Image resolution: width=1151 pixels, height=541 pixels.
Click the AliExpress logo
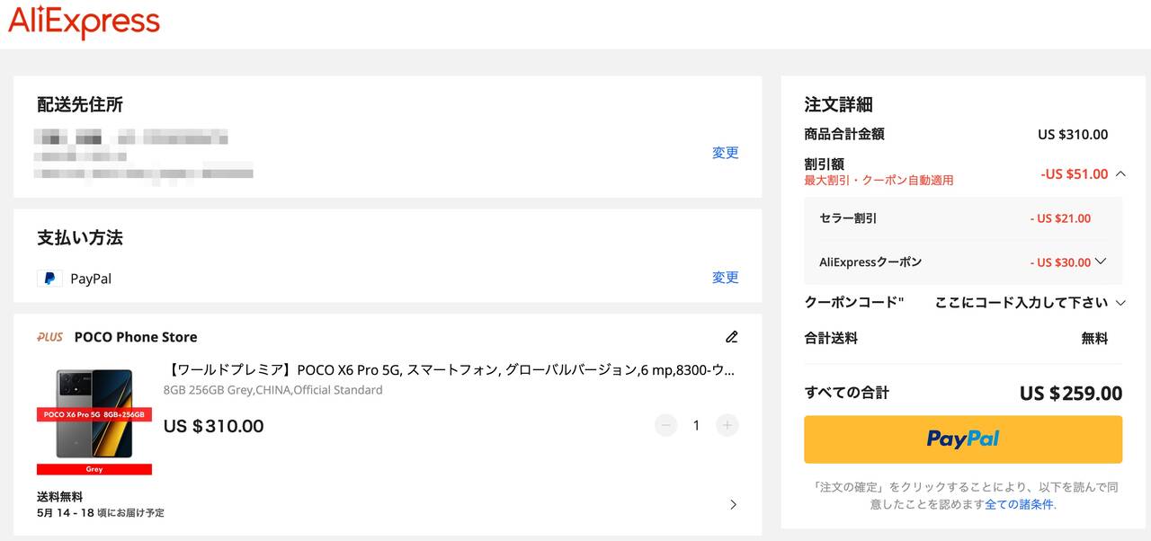(x=84, y=22)
